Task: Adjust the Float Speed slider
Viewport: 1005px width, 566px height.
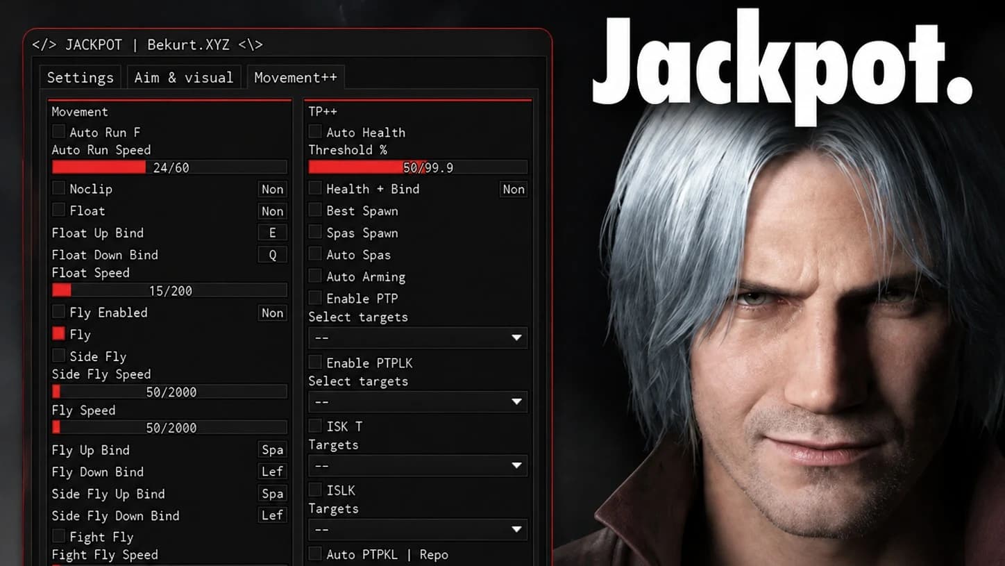Action: [x=169, y=290]
